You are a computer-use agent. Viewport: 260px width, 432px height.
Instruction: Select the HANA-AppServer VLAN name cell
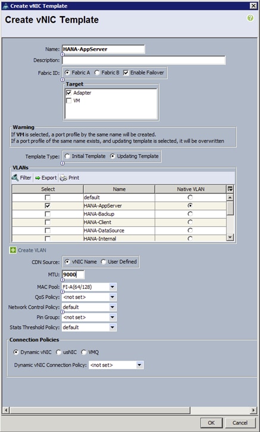(x=119, y=205)
